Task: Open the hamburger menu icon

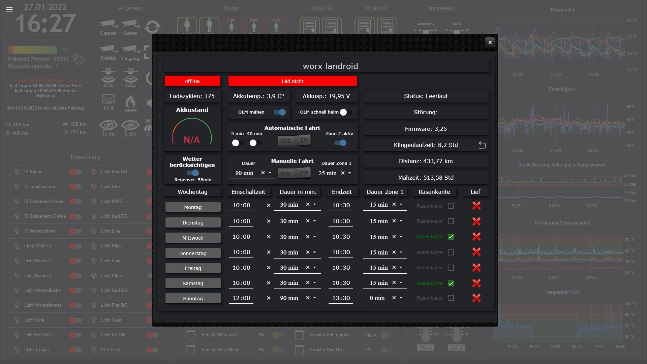Action: [x=9, y=9]
